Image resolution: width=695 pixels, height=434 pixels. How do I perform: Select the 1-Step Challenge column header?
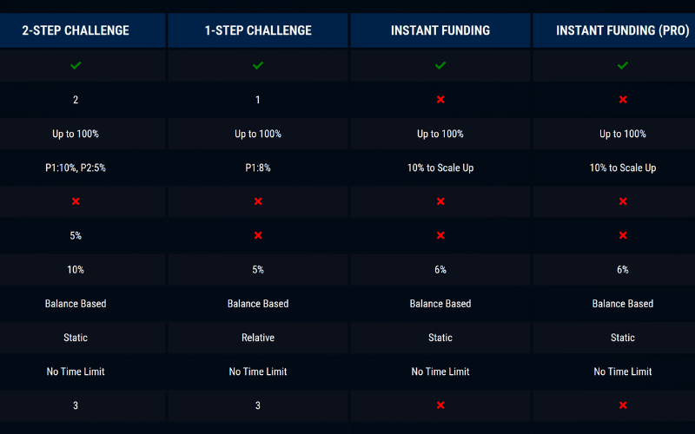click(258, 30)
